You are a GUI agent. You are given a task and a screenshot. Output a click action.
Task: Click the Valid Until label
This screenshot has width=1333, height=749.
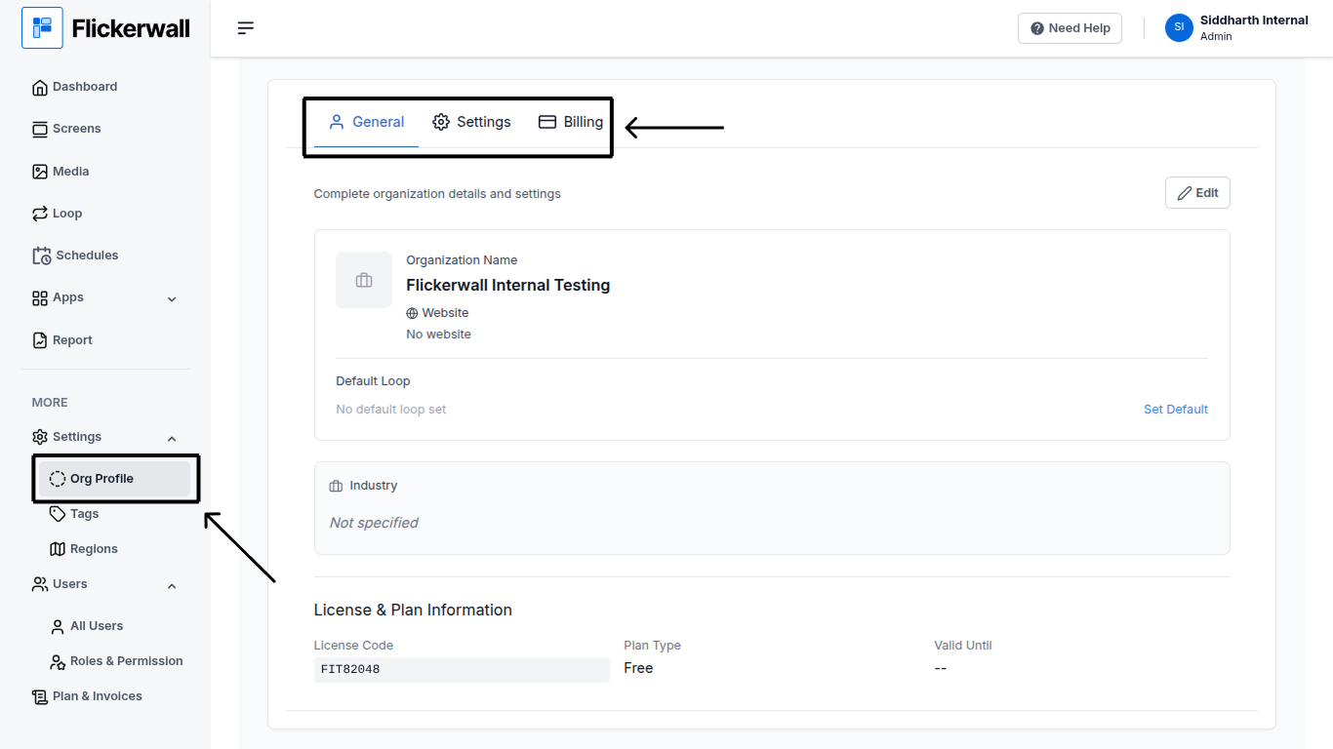[x=963, y=646]
